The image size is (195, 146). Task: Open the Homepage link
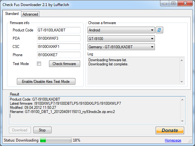tap(173, 140)
